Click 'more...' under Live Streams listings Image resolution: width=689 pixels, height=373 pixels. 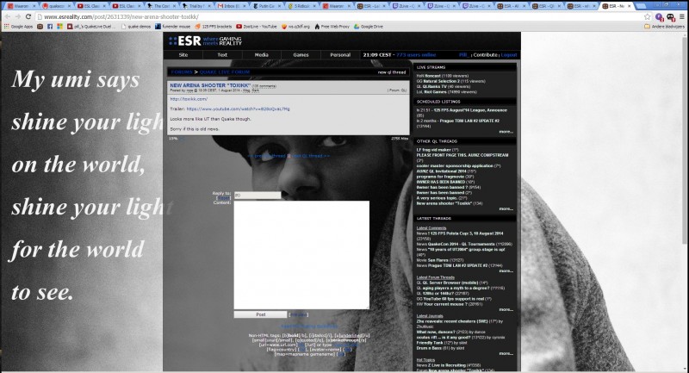tap(506, 132)
